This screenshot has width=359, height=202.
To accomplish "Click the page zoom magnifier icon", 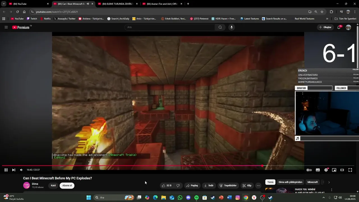I will pyautogui.click(x=316, y=12).
